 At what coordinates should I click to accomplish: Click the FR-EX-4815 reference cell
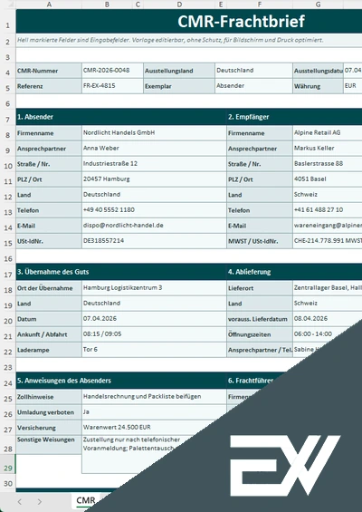tap(112, 86)
